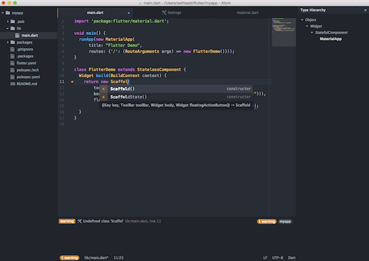Expand the packages folder arrow
369x261 pixels.
point(7,42)
